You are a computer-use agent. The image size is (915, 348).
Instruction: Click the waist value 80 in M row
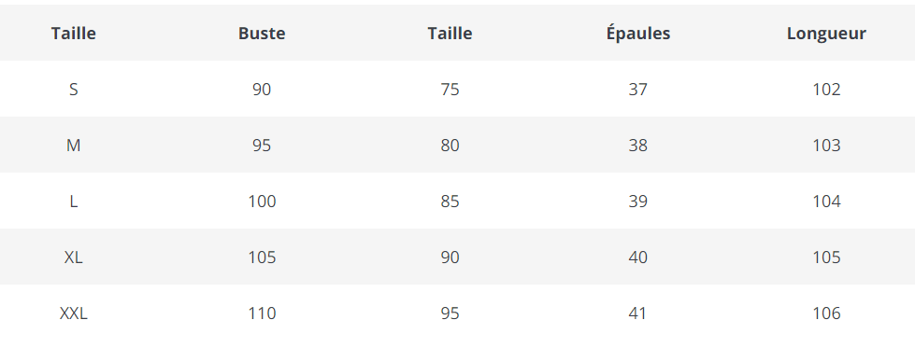450,146
